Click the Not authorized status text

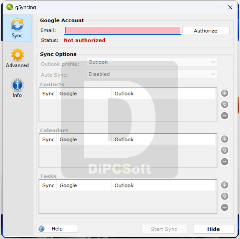pos(85,40)
